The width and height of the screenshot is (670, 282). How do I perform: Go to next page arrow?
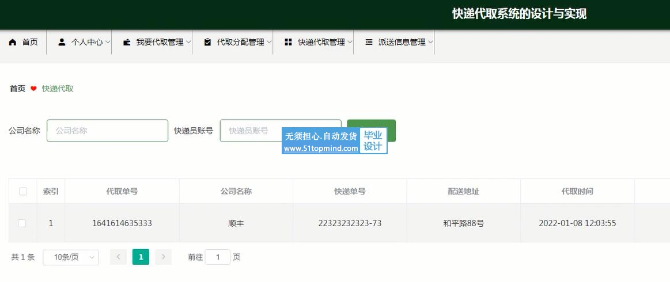pos(163,257)
